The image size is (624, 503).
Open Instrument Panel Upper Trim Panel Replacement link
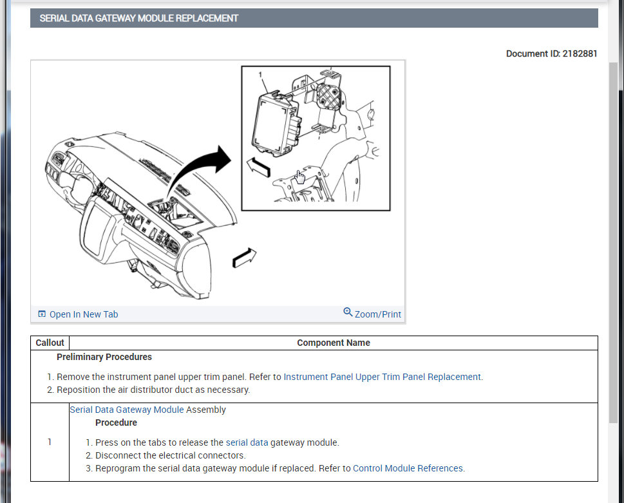[x=382, y=377]
